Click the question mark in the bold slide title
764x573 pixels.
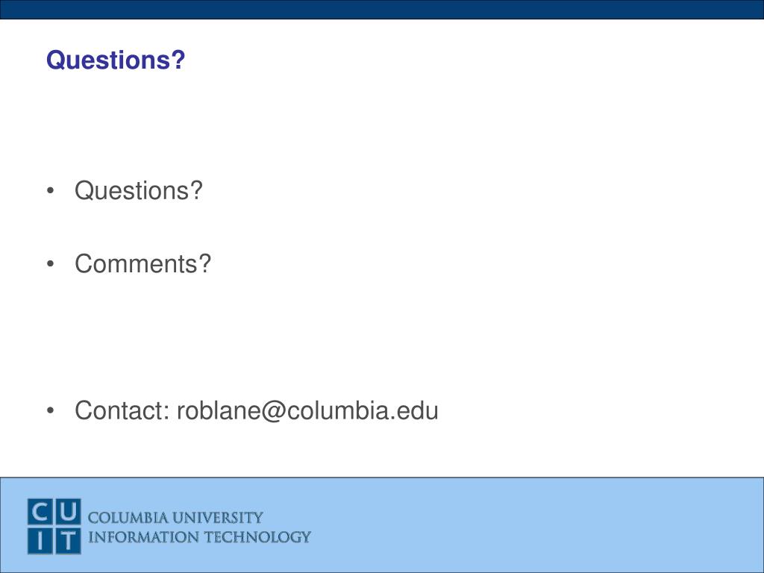pyautogui.click(x=178, y=60)
